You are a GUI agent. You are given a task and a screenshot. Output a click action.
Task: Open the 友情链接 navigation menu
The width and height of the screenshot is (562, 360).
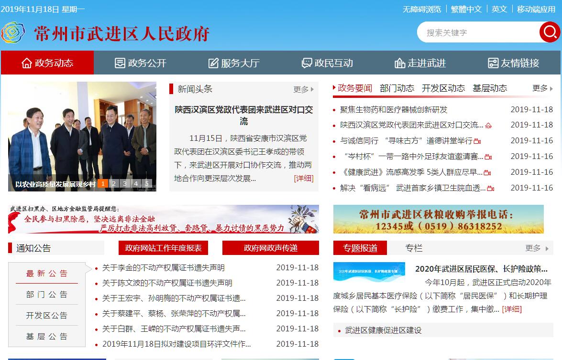tap(513, 63)
